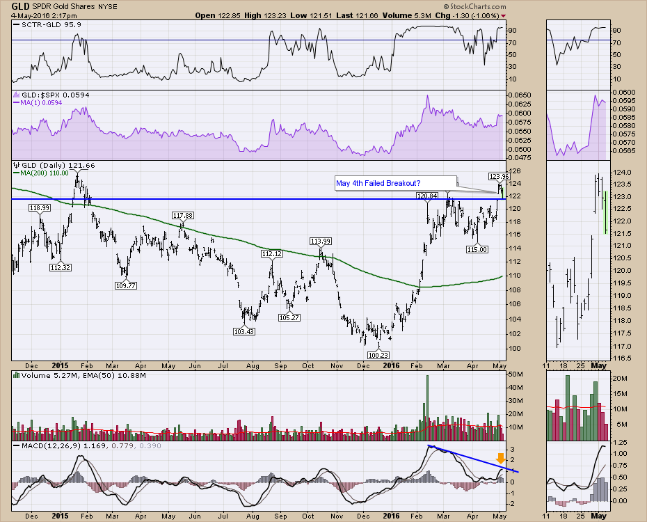Select the 117.88 price label
647x522 pixels.
click(x=183, y=215)
